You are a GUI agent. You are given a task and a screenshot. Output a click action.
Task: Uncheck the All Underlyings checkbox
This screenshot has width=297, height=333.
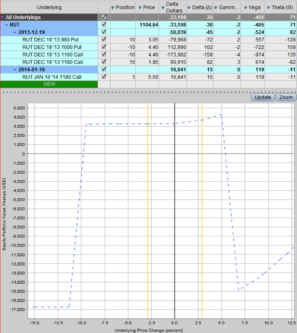(x=104, y=17)
